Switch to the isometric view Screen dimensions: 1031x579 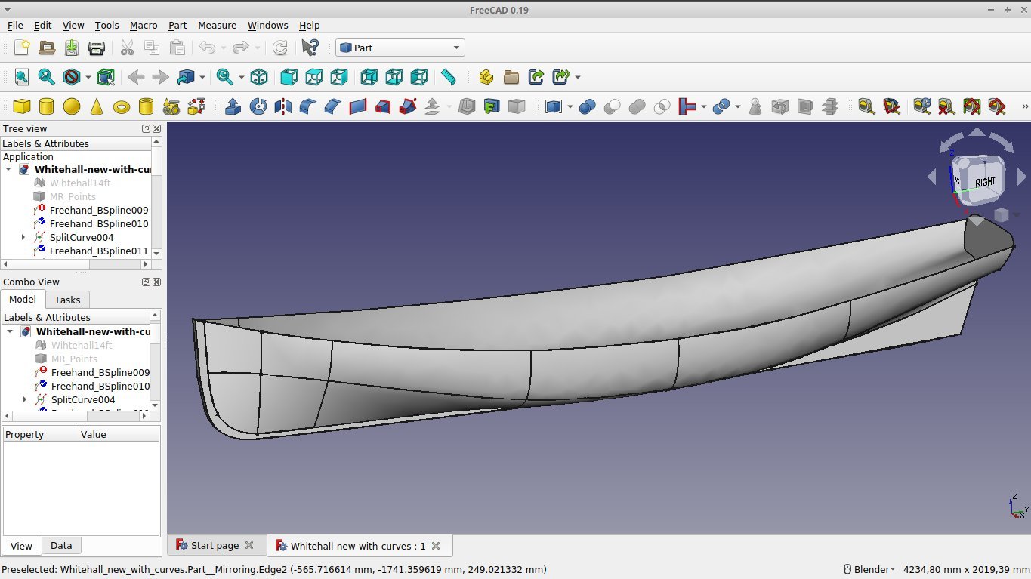pos(259,77)
